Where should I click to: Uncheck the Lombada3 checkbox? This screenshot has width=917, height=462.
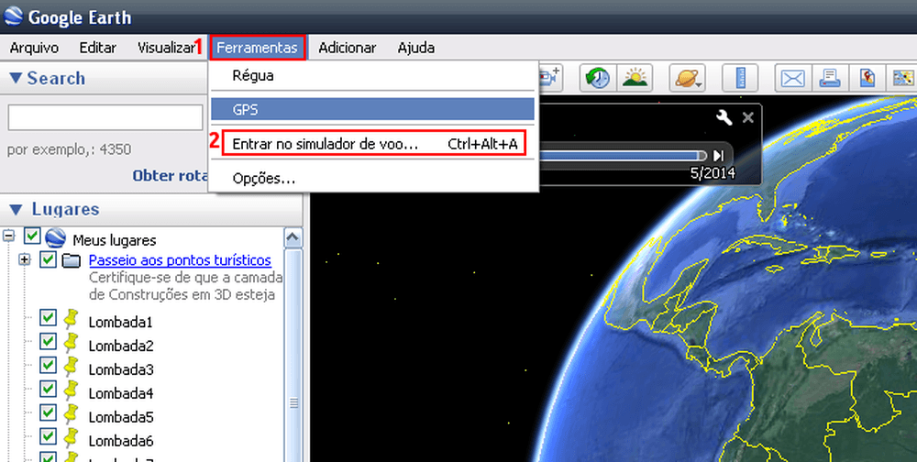[48, 366]
